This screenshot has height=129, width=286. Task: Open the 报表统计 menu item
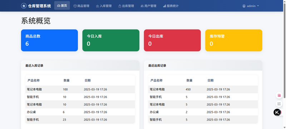coord(171,6)
